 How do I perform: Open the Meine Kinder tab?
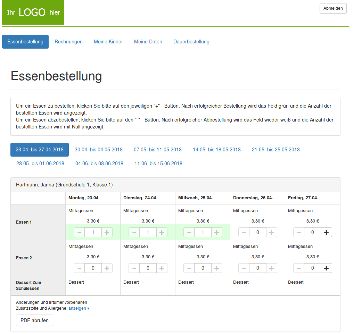click(108, 41)
